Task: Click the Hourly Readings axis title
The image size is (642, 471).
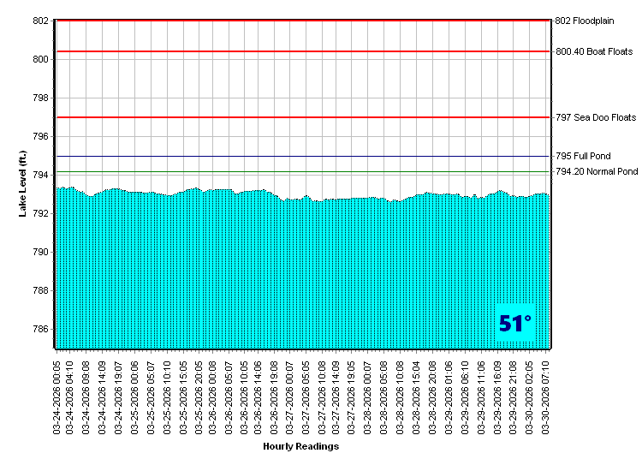Action: (x=300, y=446)
